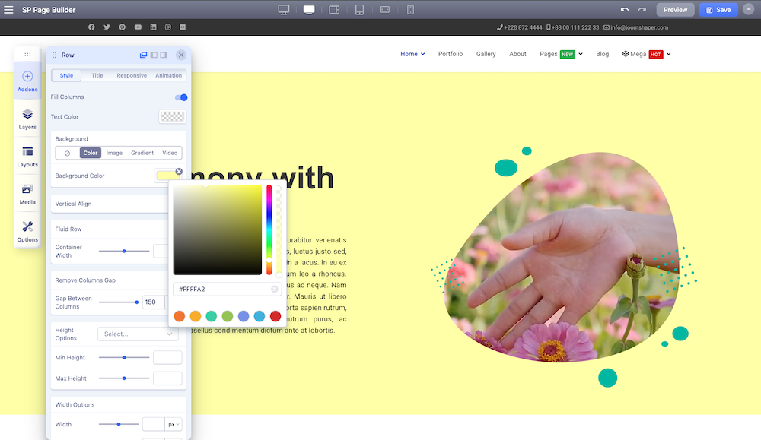Click the undo arrow icon
The image size is (761, 440).
pos(625,10)
